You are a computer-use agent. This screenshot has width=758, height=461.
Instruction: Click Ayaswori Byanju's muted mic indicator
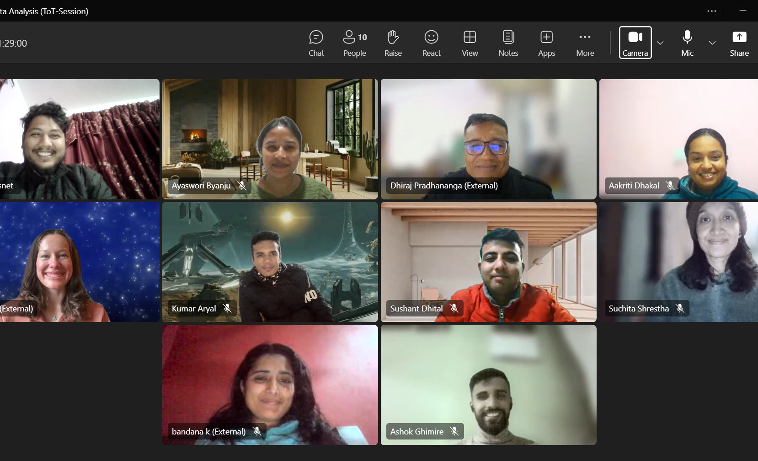click(x=242, y=186)
